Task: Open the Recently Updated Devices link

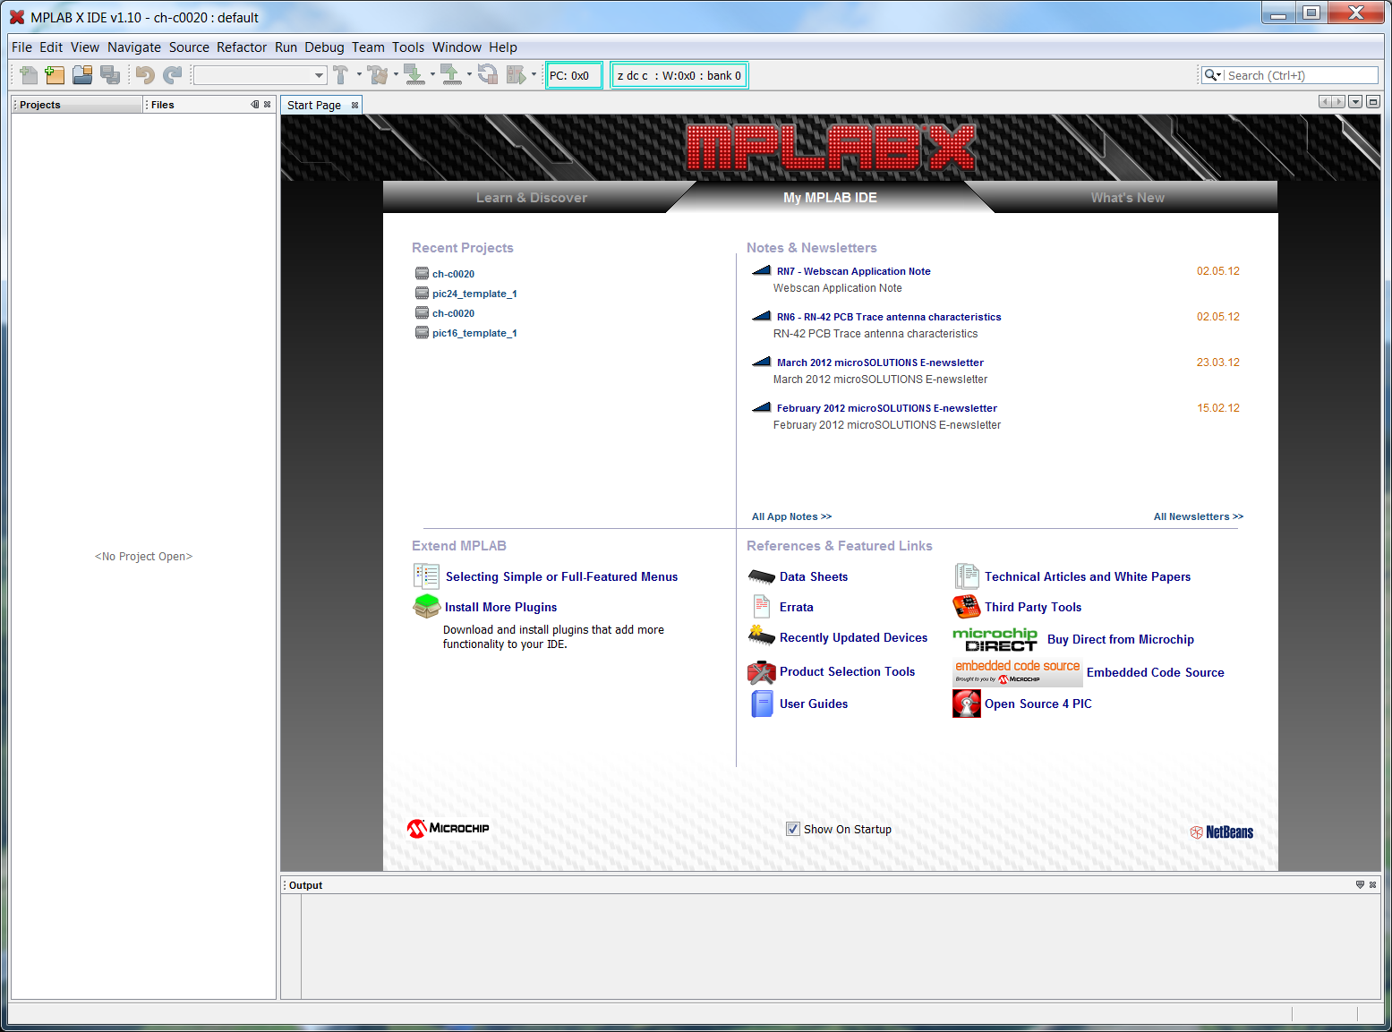Action: [853, 637]
